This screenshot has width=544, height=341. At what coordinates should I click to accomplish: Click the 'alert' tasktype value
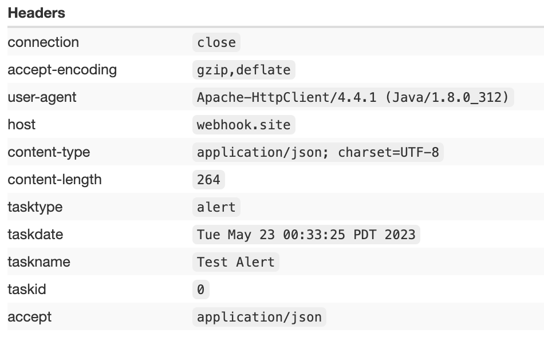click(x=216, y=207)
